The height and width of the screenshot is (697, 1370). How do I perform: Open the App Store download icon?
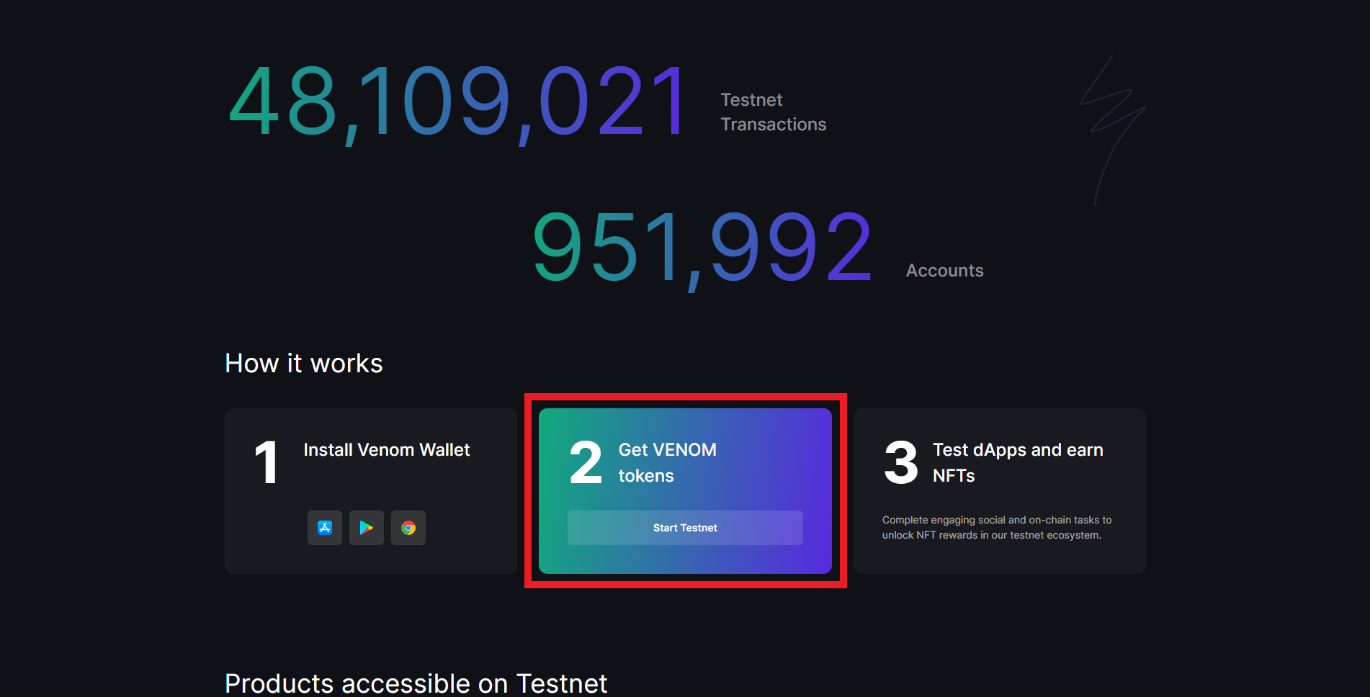point(325,528)
